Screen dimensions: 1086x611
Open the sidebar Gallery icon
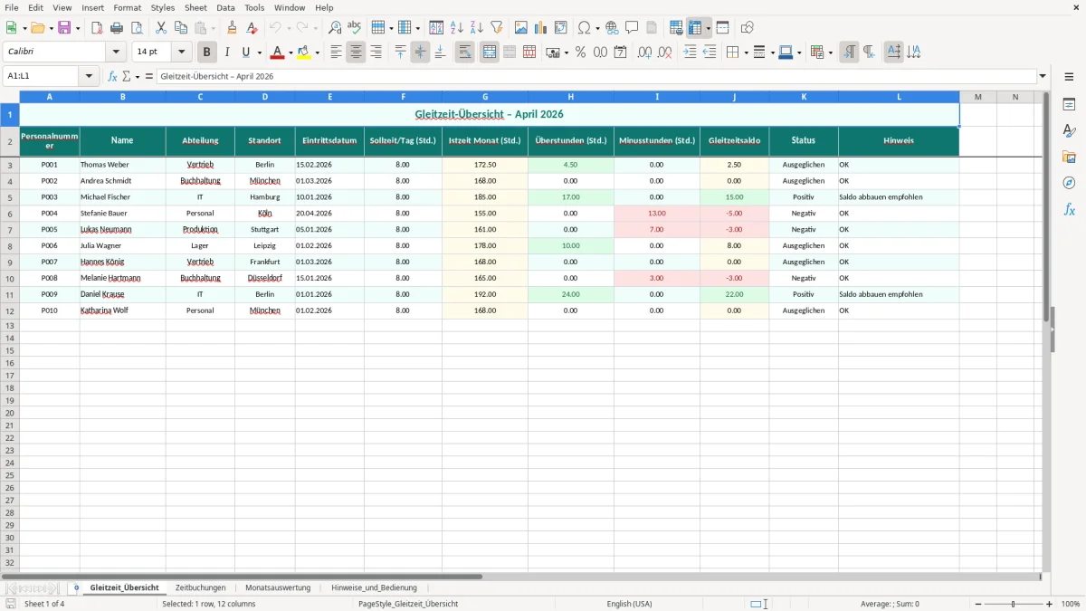tap(1069, 158)
